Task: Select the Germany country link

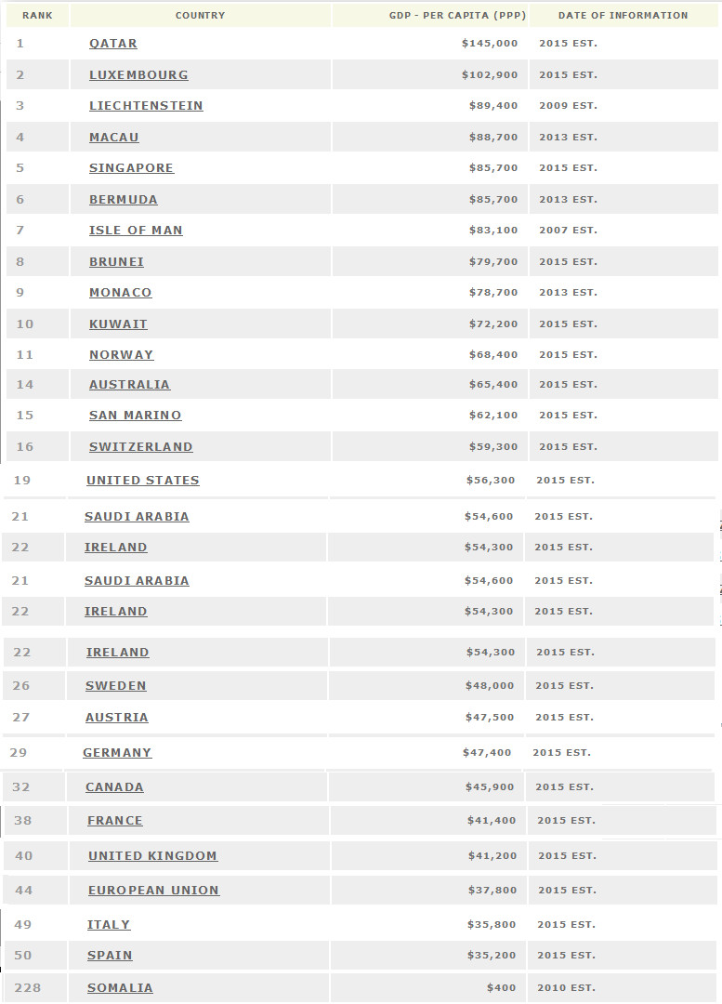Action: click(x=117, y=752)
